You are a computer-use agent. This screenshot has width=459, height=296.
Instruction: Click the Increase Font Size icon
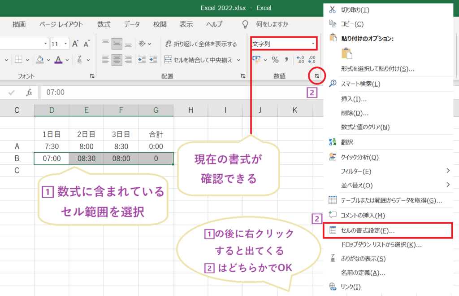pyautogui.click(x=75, y=43)
